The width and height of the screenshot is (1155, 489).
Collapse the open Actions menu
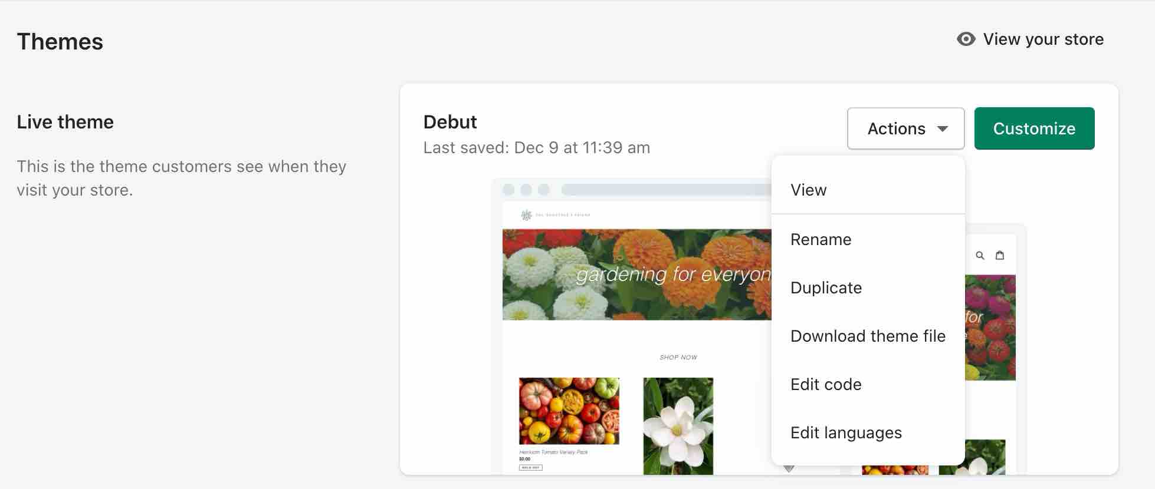point(905,128)
